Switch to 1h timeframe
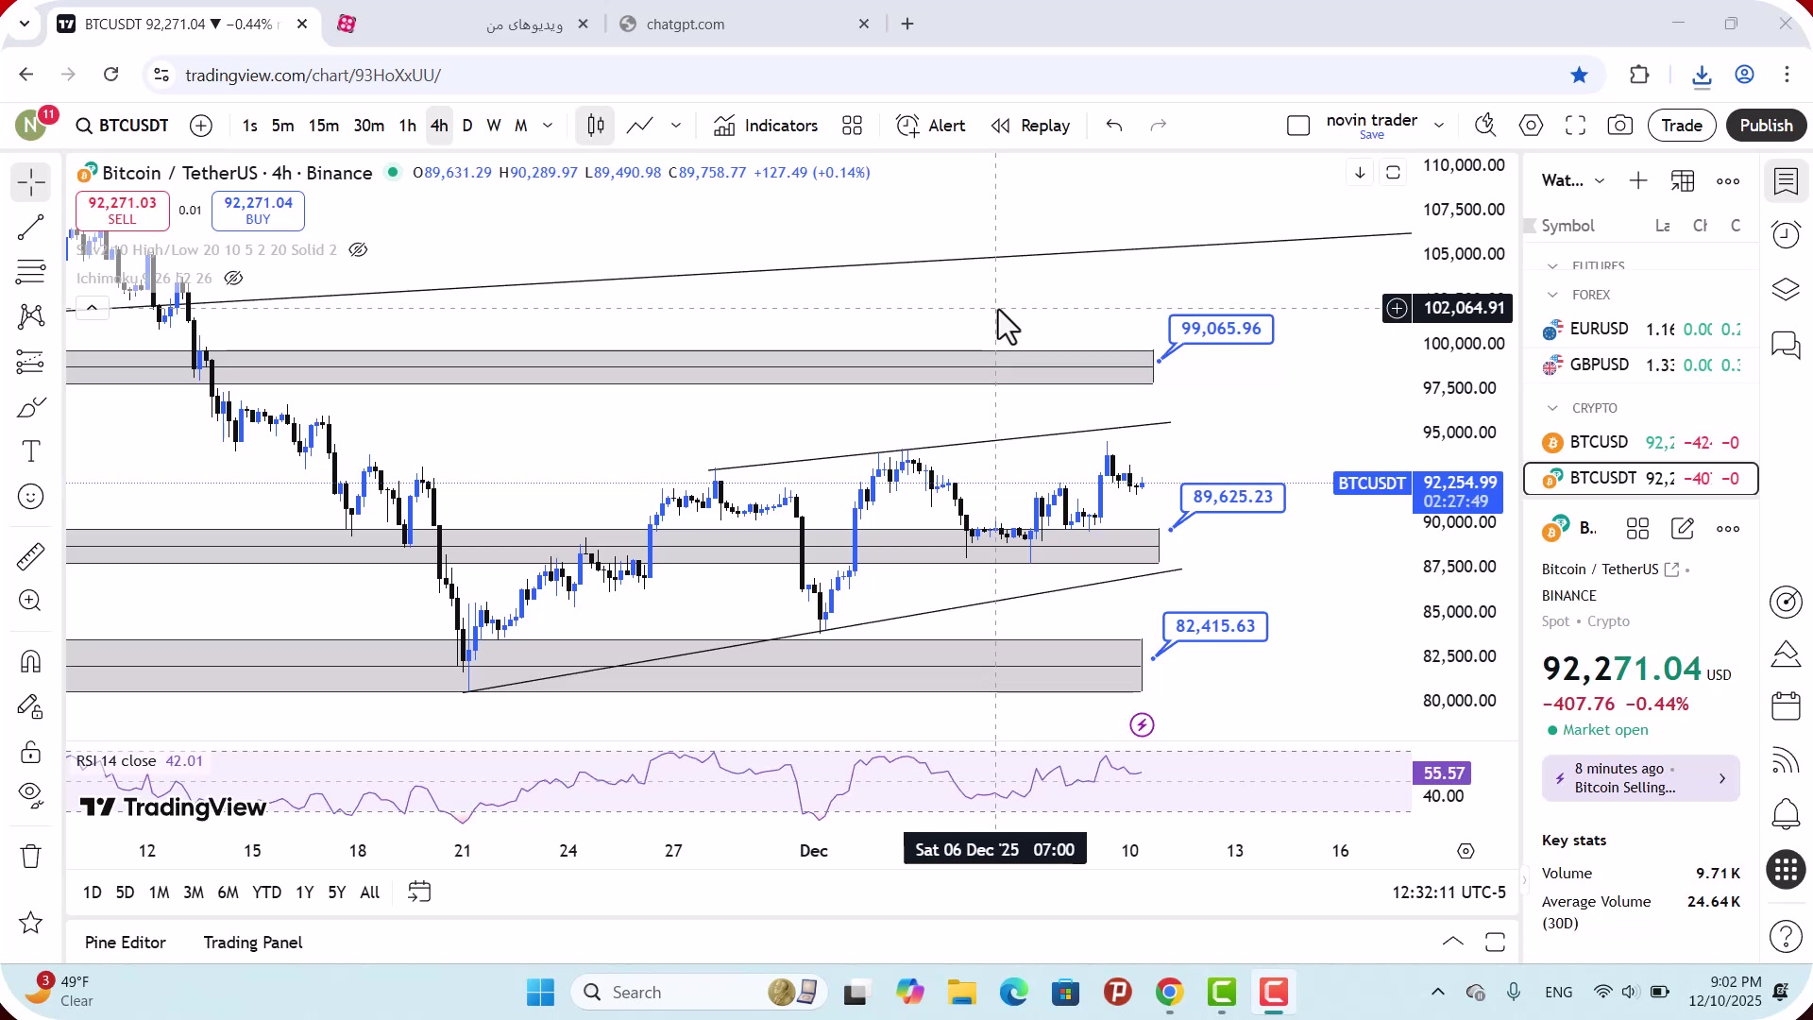The image size is (1813, 1020). pyautogui.click(x=407, y=126)
